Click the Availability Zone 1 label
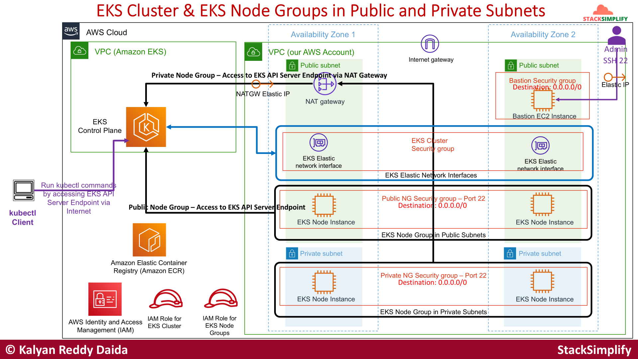 tap(323, 35)
